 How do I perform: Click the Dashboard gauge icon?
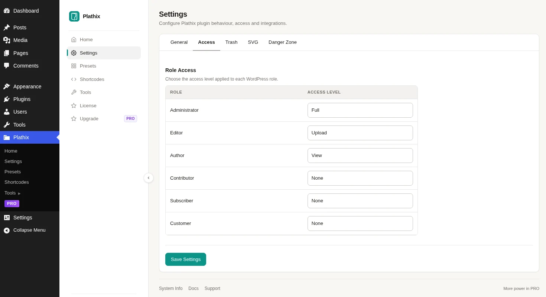click(7, 11)
